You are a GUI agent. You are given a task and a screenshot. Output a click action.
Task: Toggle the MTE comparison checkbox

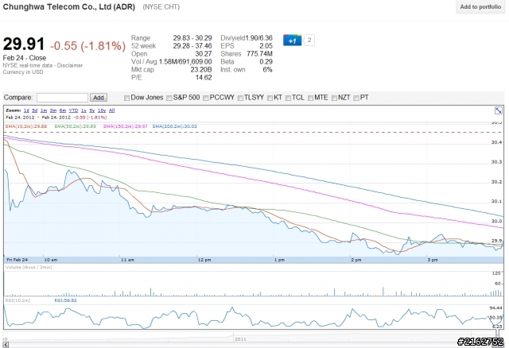tap(310, 98)
